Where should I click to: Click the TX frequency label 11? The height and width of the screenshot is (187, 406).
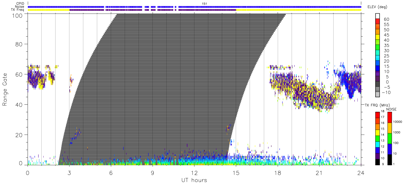(x=382, y=152)
